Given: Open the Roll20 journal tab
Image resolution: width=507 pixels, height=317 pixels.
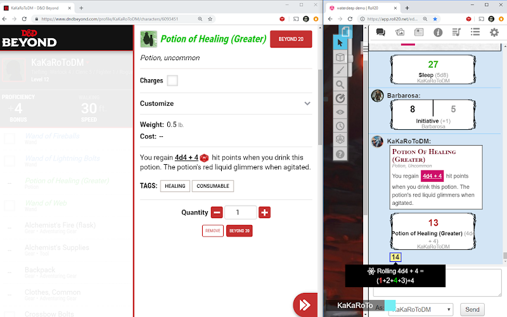Looking at the screenshot, I should pyautogui.click(x=419, y=32).
